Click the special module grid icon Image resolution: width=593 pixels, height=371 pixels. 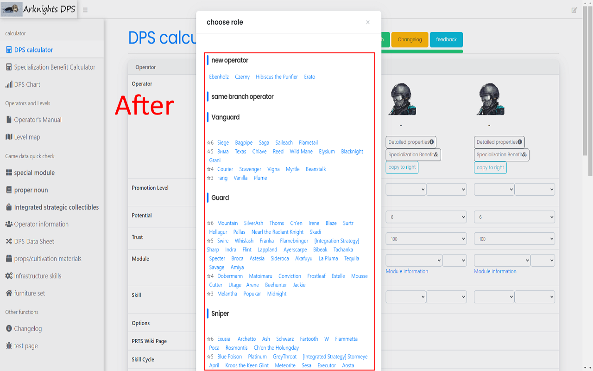9,173
